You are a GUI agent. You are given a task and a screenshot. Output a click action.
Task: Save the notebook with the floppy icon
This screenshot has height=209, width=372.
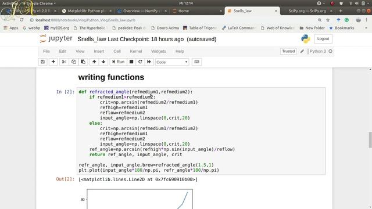coord(42,62)
